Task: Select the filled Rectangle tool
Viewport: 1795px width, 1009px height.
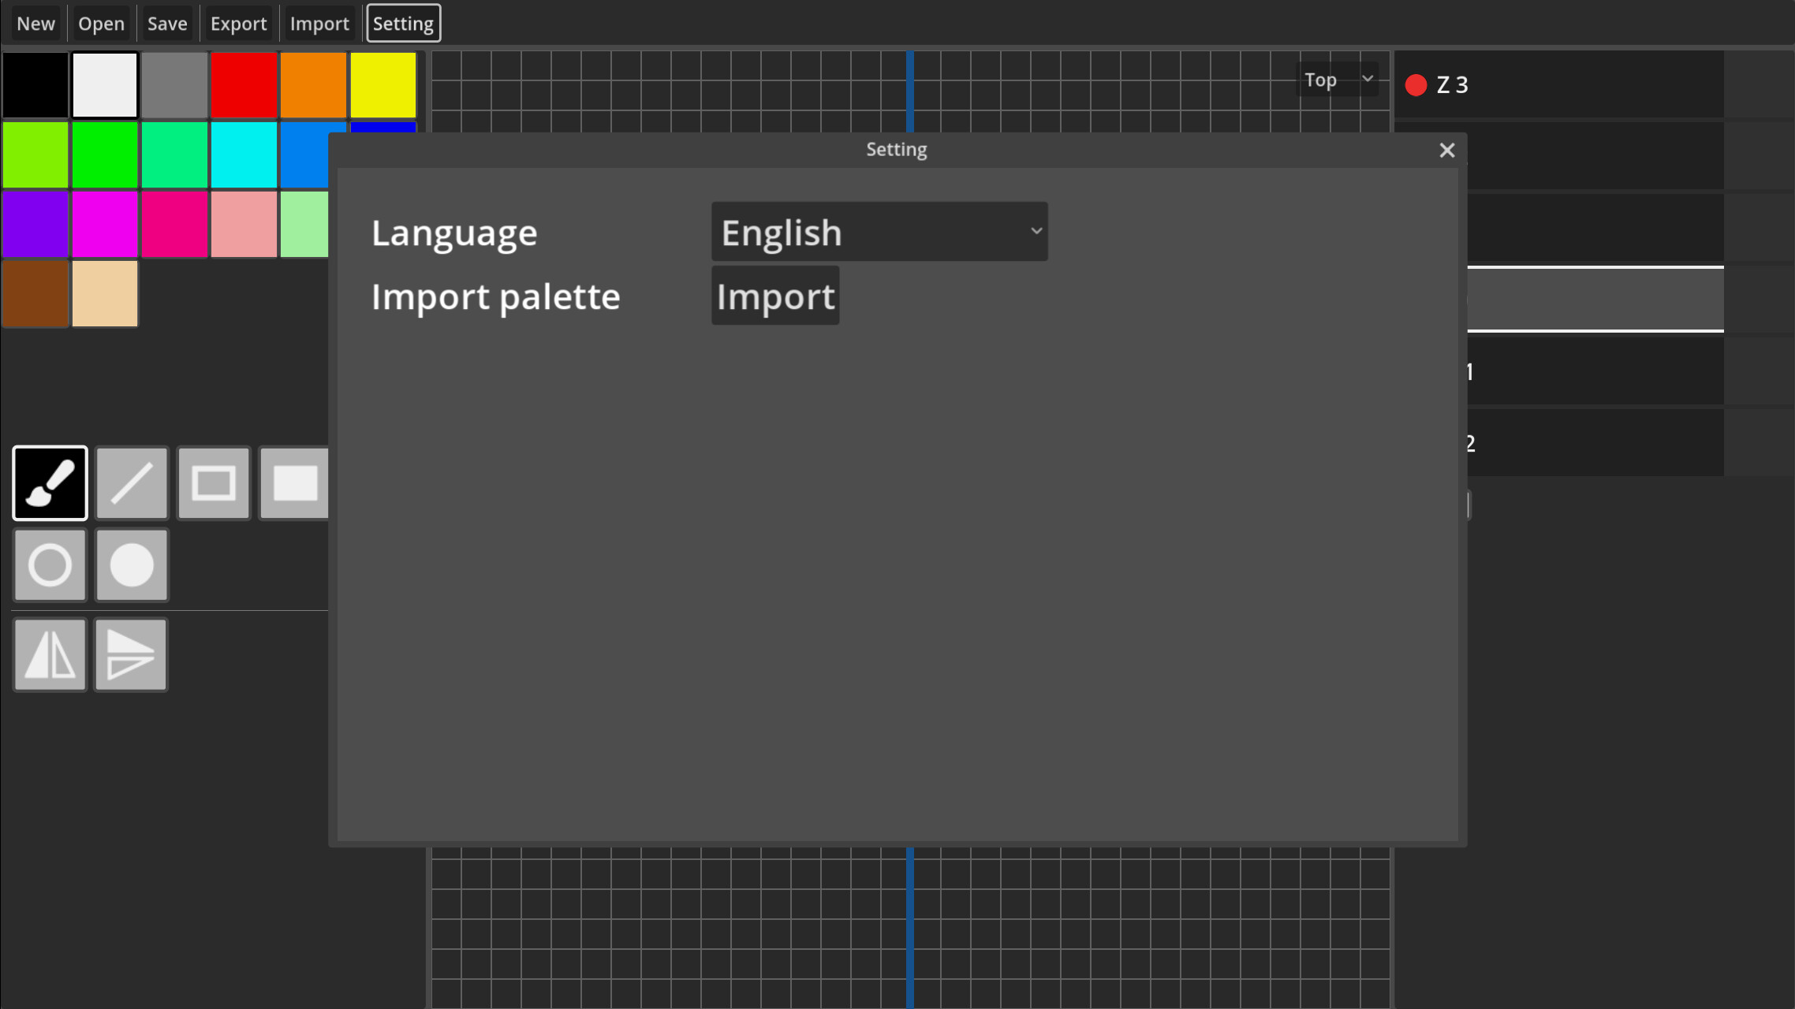Action: [295, 482]
